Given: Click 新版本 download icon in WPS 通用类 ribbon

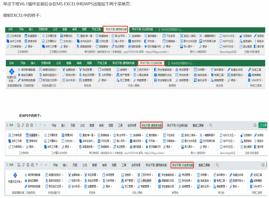Looking at the screenshot, I should (x=255, y=141).
